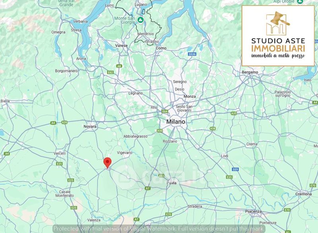Click the Cremona city label
Image resolution: width=318 pixels, height=233 pixels.
(304, 194)
